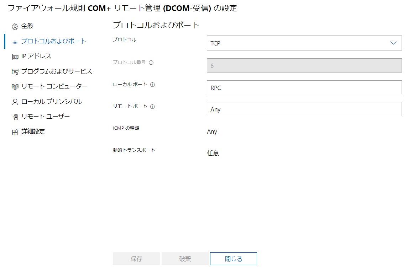This screenshot has width=413, height=269.
Task: Click the プロトコルおよびポート section heading
Action: coord(156,25)
